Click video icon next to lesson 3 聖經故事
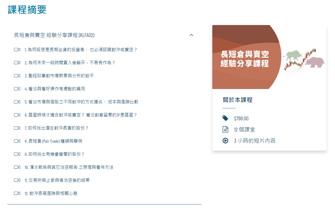The width and height of the screenshot is (335, 208). coord(17,76)
